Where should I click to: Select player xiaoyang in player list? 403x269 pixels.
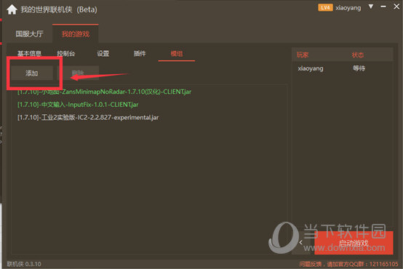point(311,68)
